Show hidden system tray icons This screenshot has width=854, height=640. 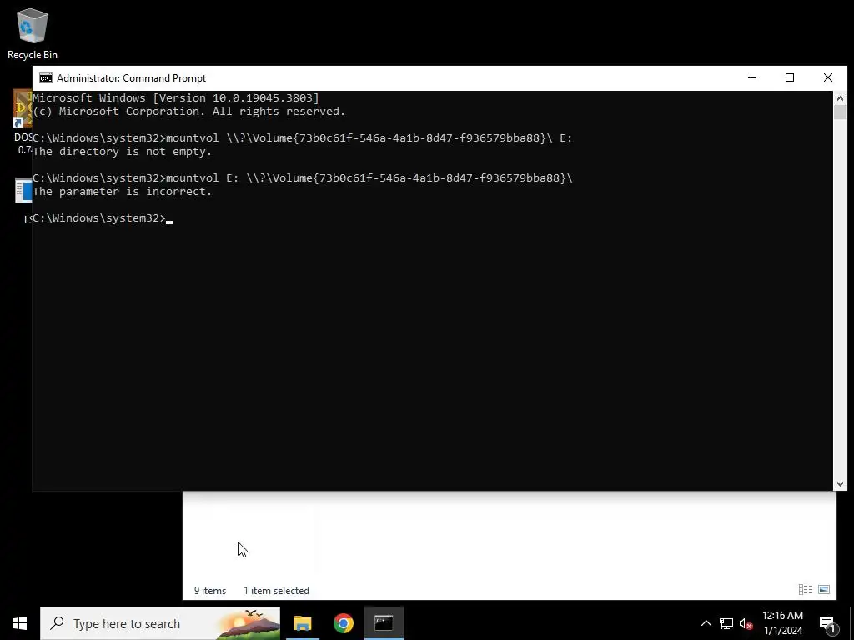click(706, 623)
